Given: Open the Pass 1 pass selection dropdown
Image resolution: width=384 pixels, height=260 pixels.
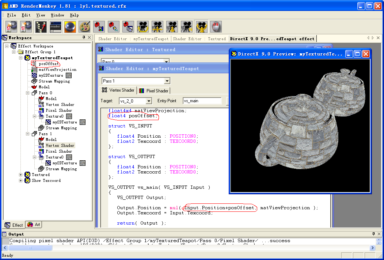Looking at the screenshot, I should (167, 81).
